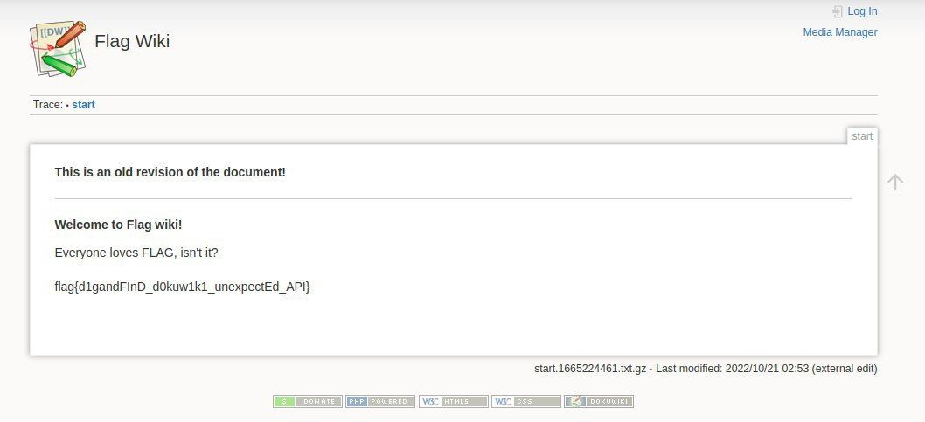Click the 'start' page ID tab label
The image size is (925, 422).
[861, 136]
